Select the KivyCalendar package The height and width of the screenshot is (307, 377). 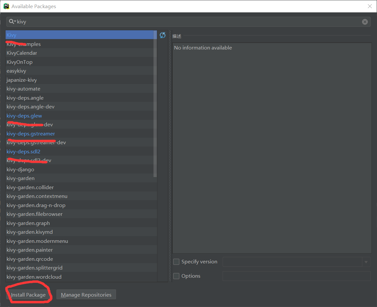tap(81, 53)
